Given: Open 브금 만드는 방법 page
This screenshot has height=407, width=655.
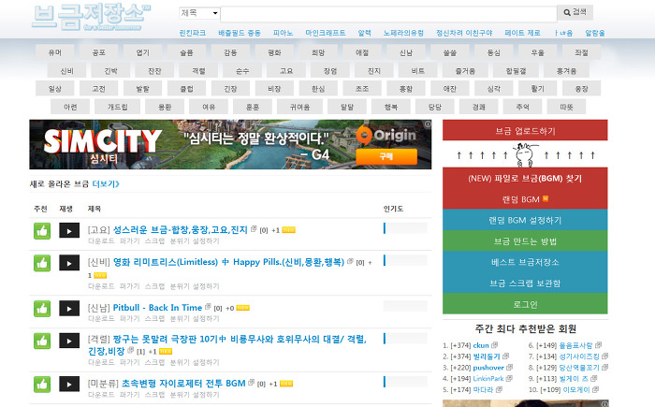Looking at the screenshot, I should pos(525,241).
